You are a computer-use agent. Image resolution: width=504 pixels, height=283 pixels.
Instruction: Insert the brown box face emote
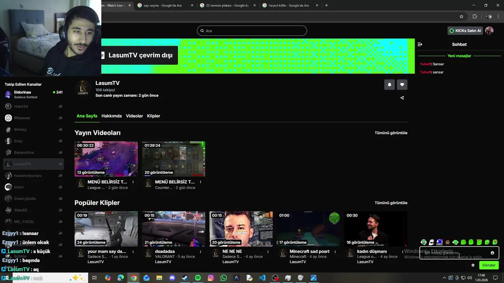(447, 242)
